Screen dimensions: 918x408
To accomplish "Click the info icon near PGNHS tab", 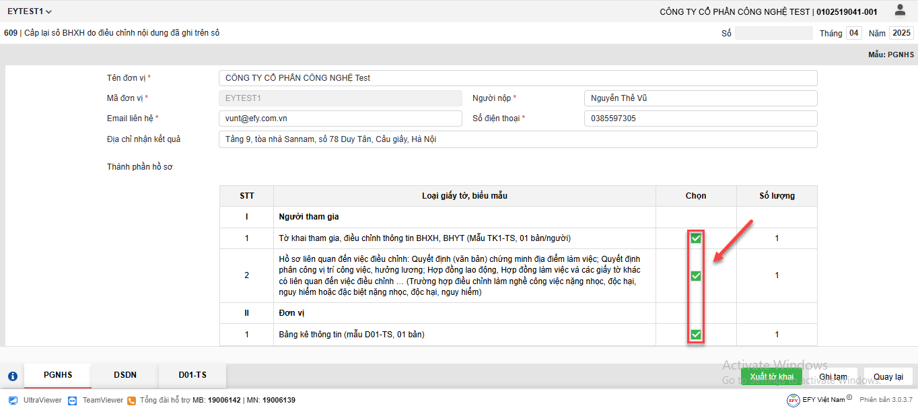I will pos(12,376).
